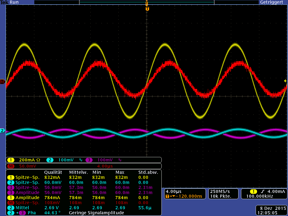288x216 pixels.
Task: Click the 784mA amplitude value
Action: pyautogui.click(x=52, y=198)
